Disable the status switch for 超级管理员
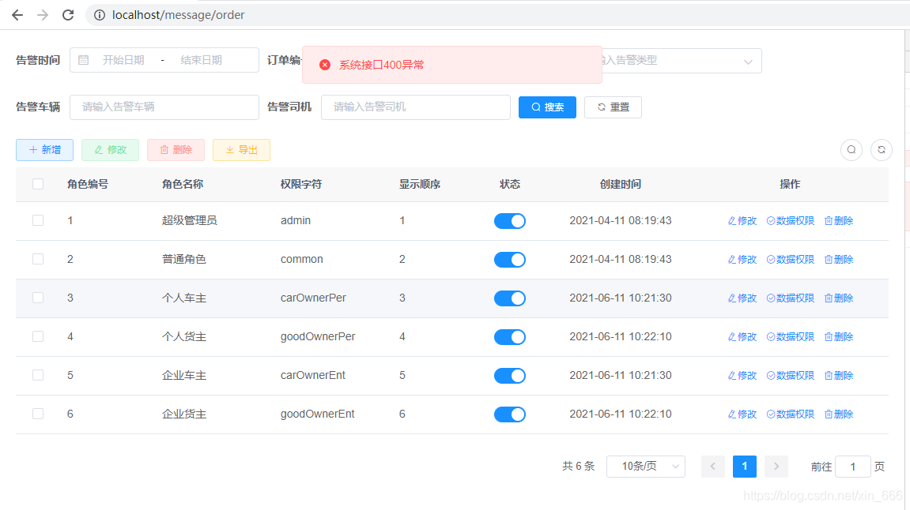This screenshot has height=510, width=910. [510, 221]
